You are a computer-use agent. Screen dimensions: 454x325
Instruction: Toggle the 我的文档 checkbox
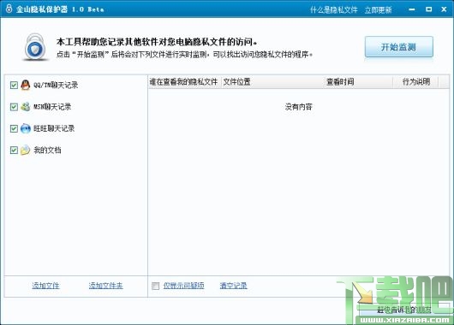coord(14,150)
